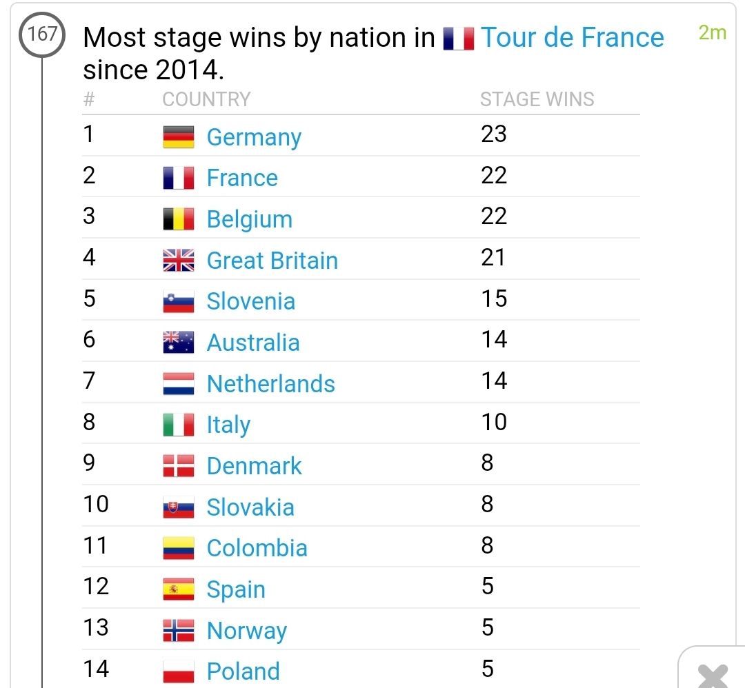Click the Spain flag icon
Screen dimensions: 745x688
pos(179,589)
